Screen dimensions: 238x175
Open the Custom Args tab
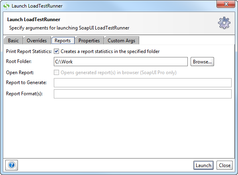(x=122, y=41)
